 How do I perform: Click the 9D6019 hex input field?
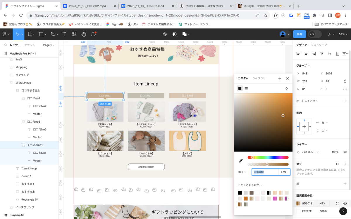[265, 172]
